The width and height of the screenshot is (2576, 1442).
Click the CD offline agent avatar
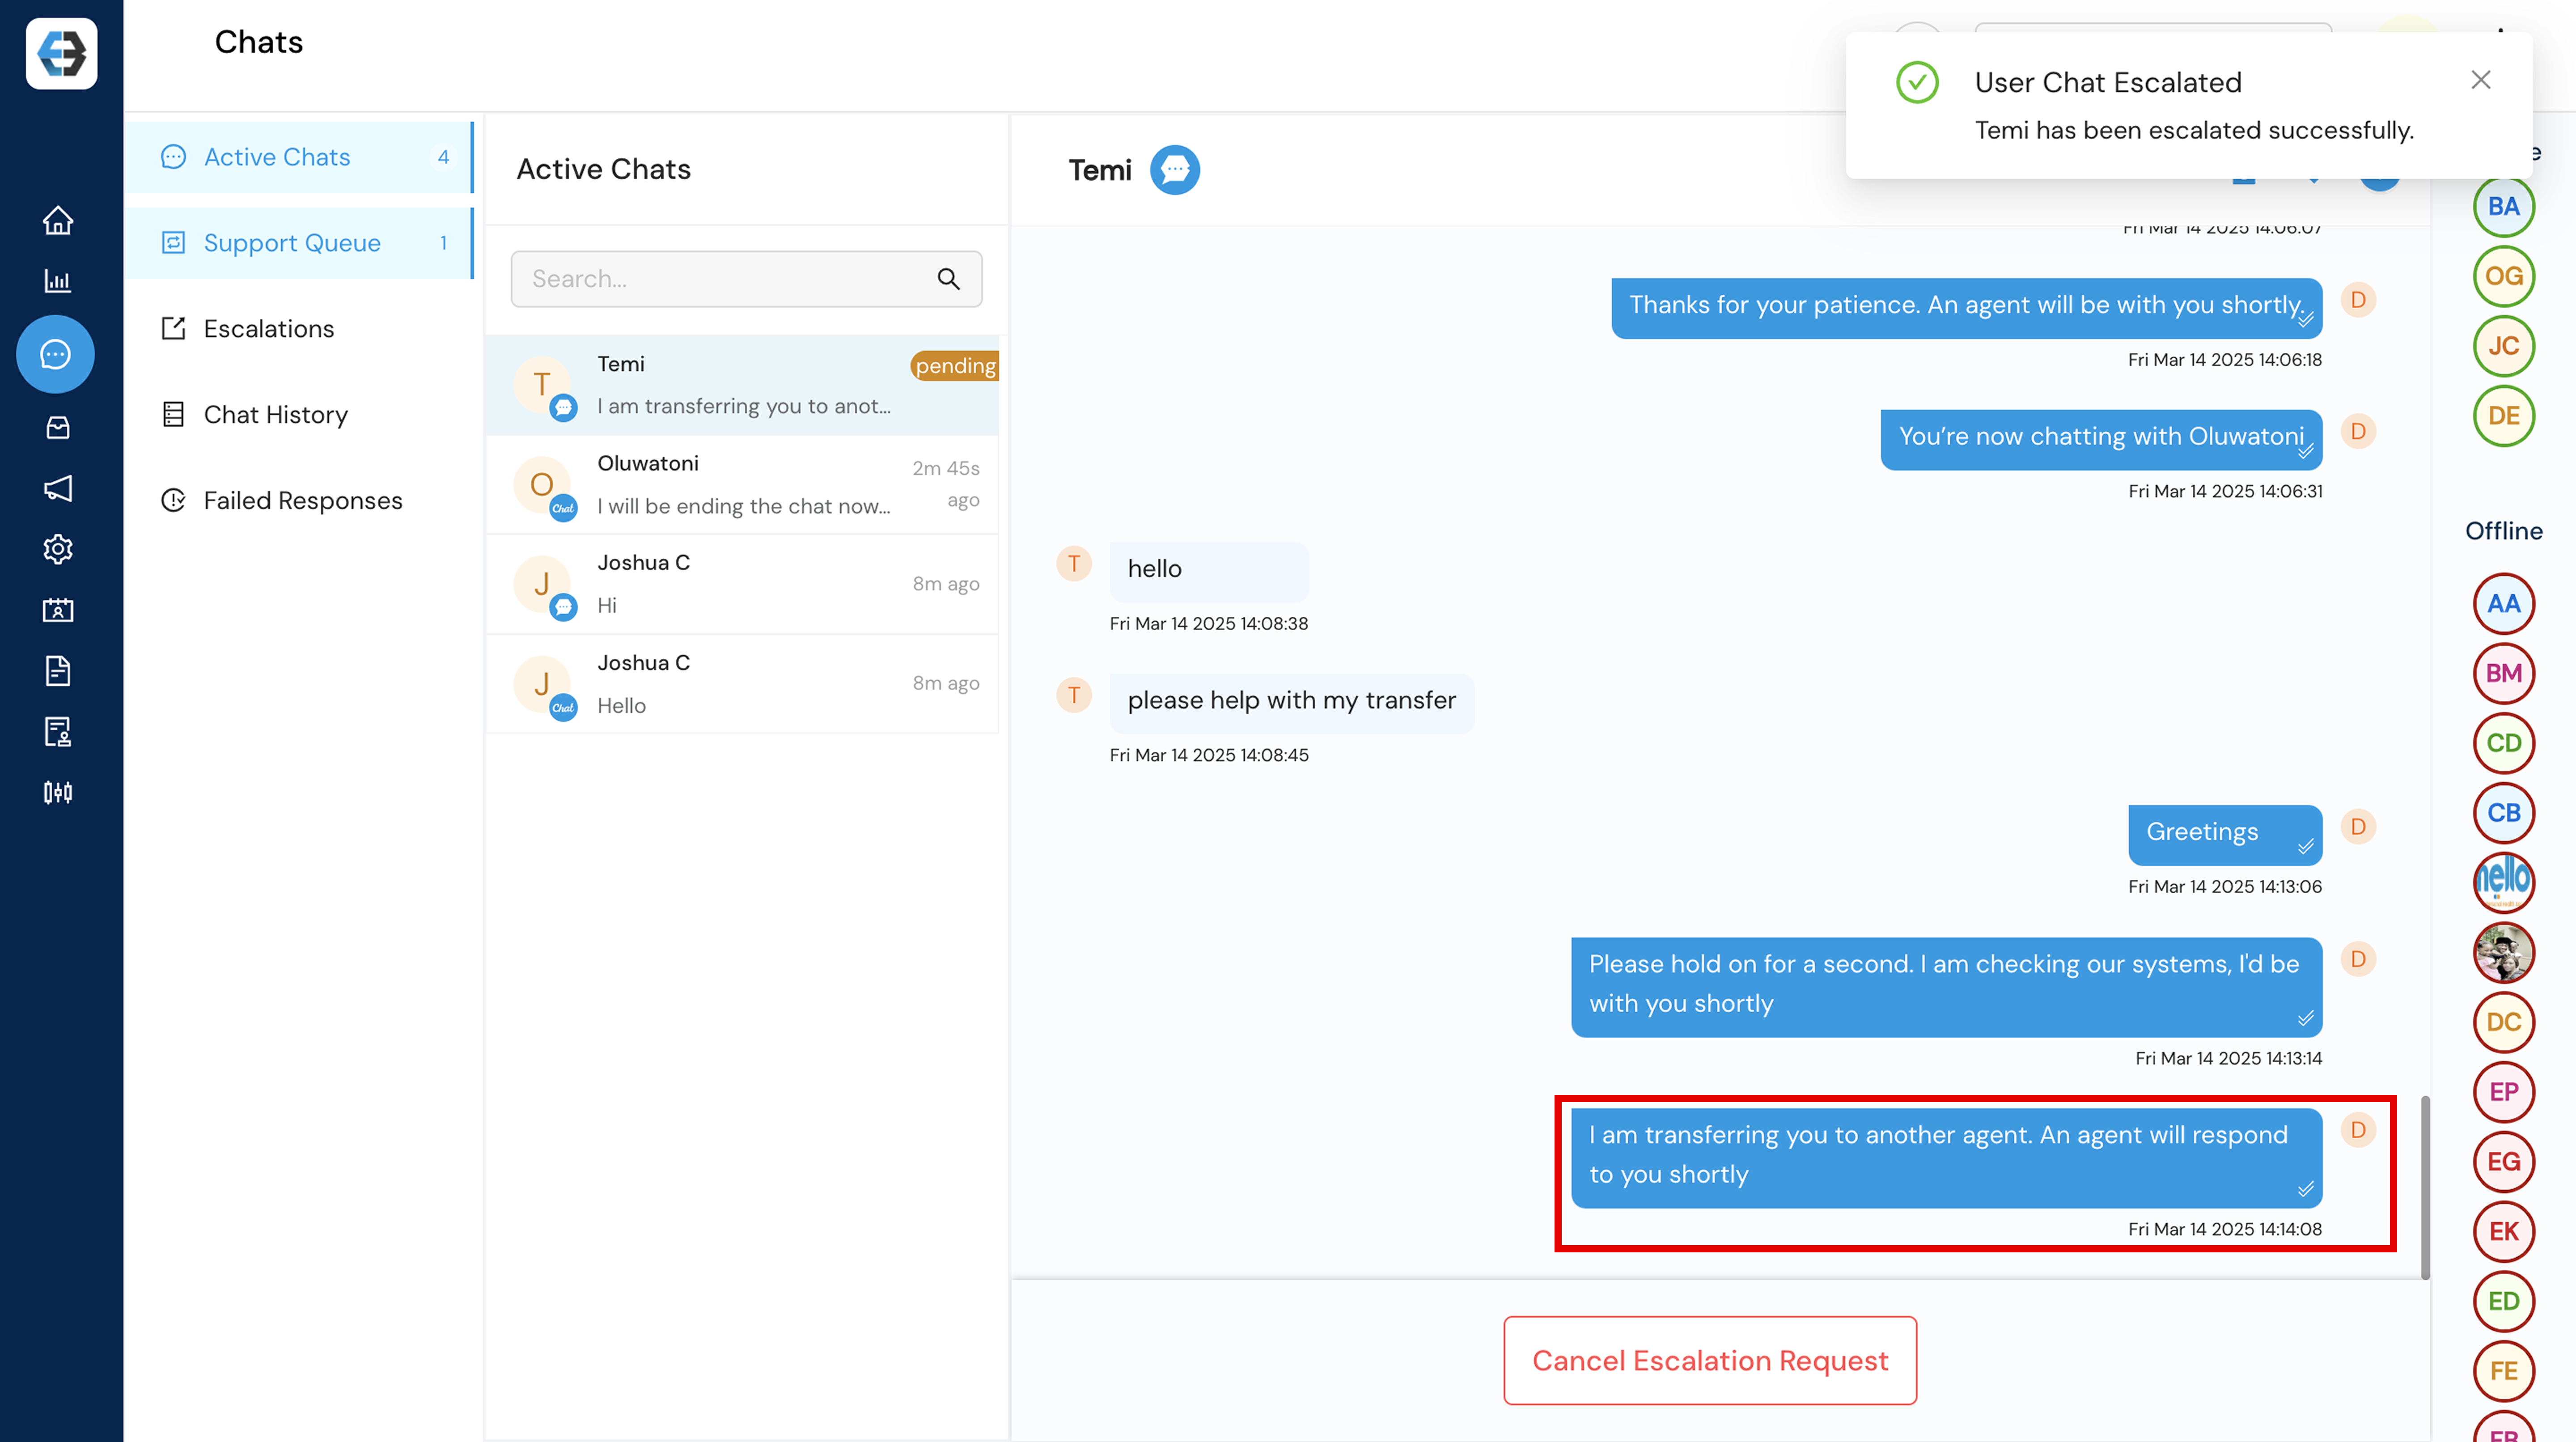coord(2503,743)
